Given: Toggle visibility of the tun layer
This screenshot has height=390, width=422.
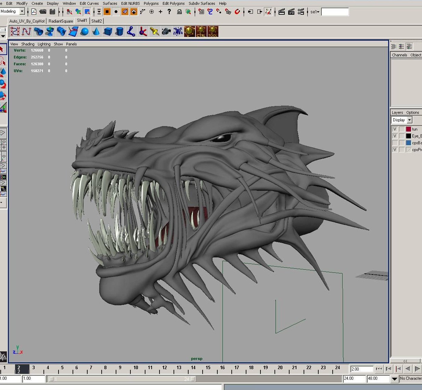Looking at the screenshot, I should [x=395, y=129].
